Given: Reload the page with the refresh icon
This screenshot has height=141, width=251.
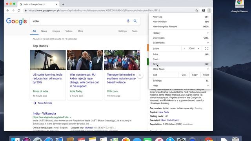Looking at the screenshot, I should tap(19, 11).
